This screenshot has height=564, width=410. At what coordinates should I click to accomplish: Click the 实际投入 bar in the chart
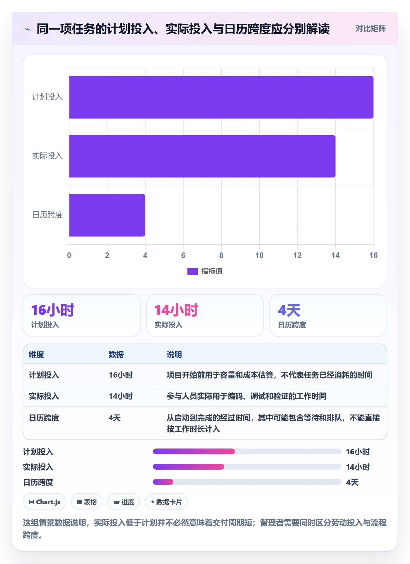pyautogui.click(x=202, y=156)
